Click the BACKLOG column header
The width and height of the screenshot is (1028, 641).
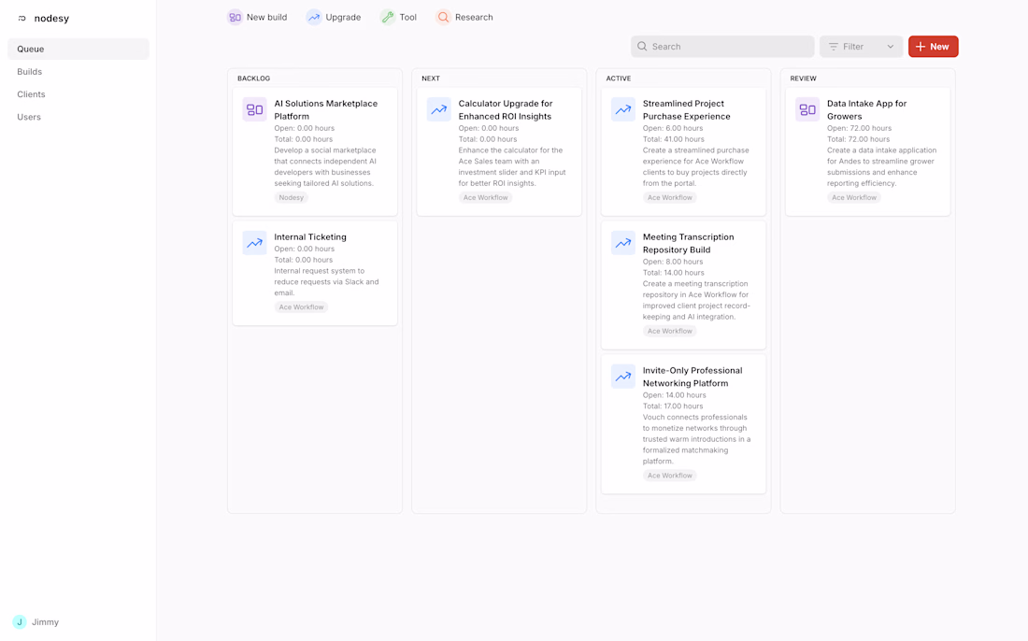point(253,78)
